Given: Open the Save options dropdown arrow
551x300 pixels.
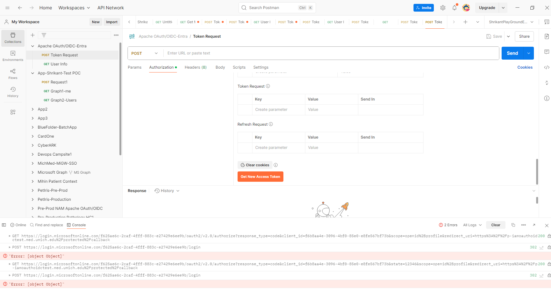Looking at the screenshot, I should click(x=508, y=36).
